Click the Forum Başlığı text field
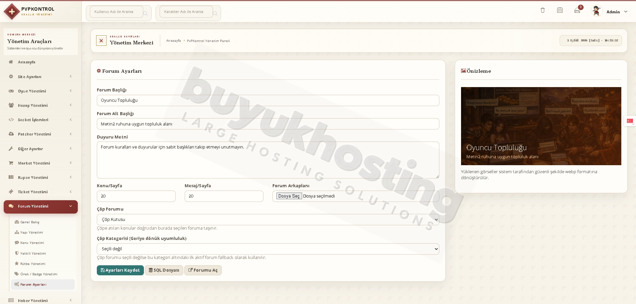Screen dimensions: 636x304 (268, 100)
